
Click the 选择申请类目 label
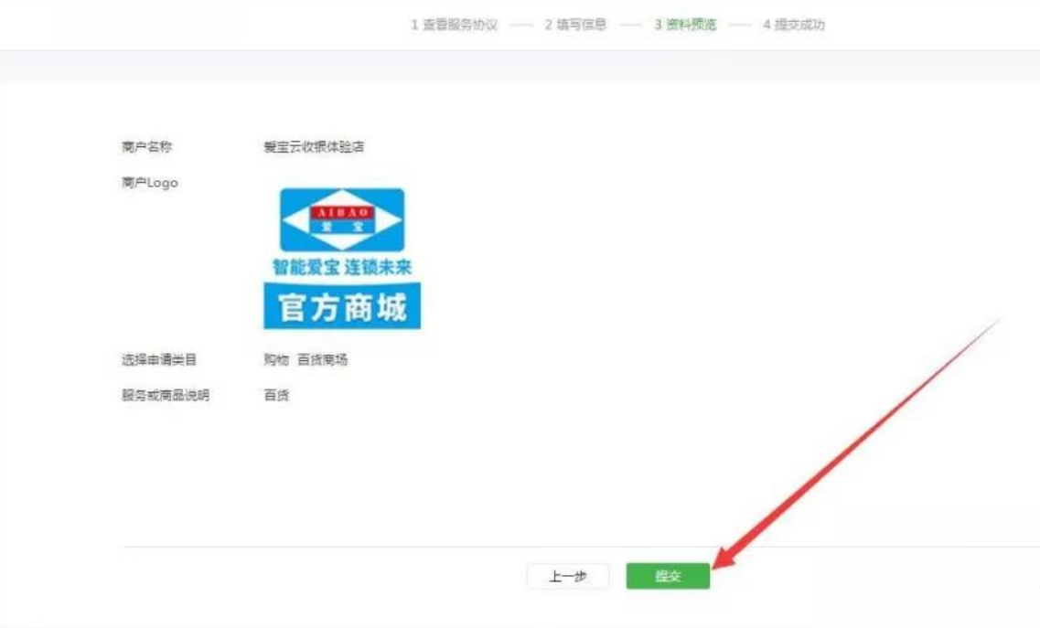[159, 359]
